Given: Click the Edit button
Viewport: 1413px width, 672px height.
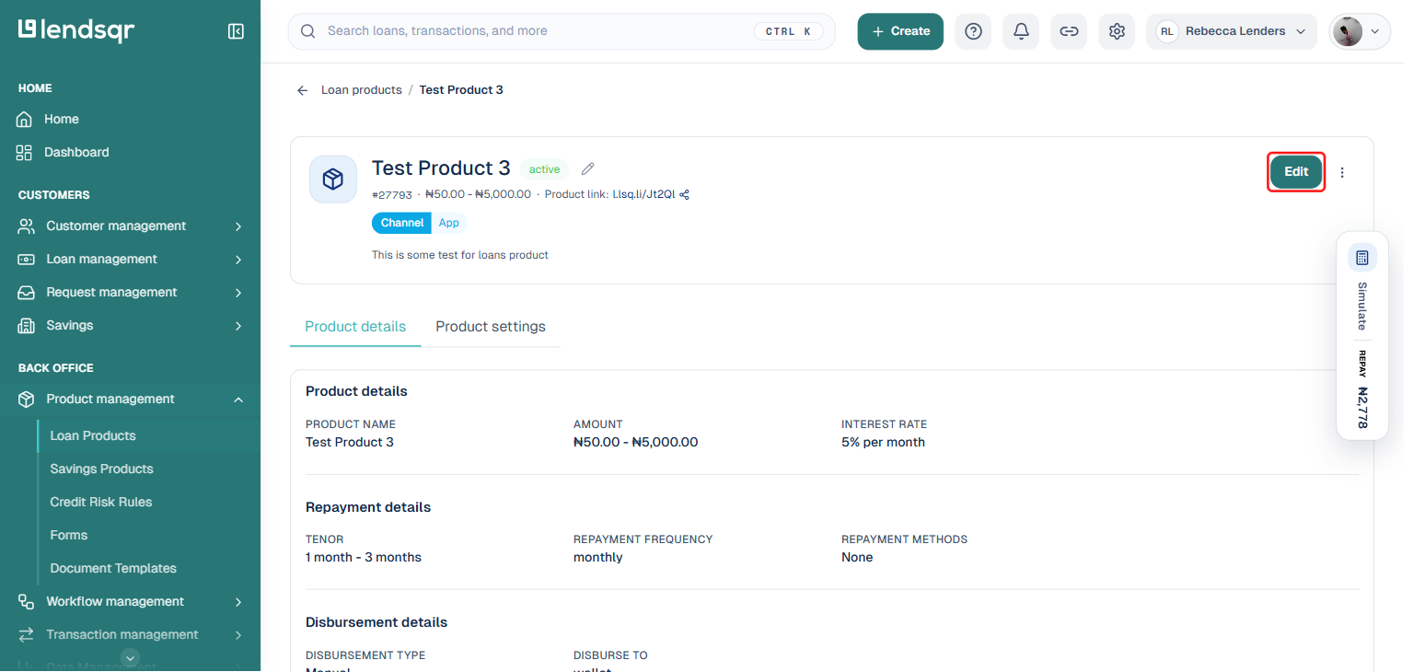Looking at the screenshot, I should 1296,172.
